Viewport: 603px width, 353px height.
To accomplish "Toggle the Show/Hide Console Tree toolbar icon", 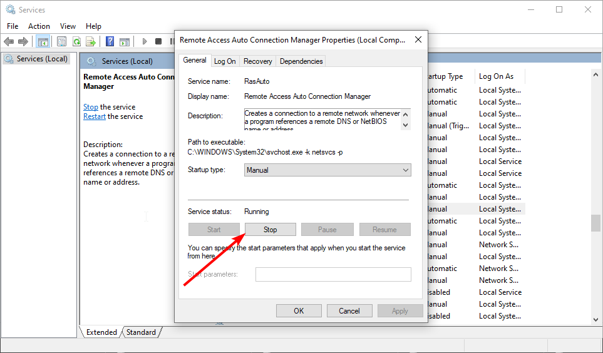I will pyautogui.click(x=43, y=41).
